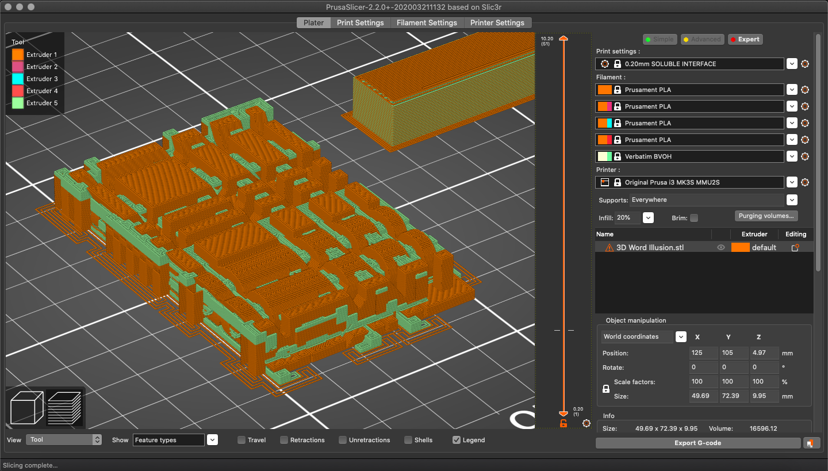Image resolution: width=828 pixels, height=471 pixels.
Task: Switch to the Filament Settings tab
Action: 427,23
